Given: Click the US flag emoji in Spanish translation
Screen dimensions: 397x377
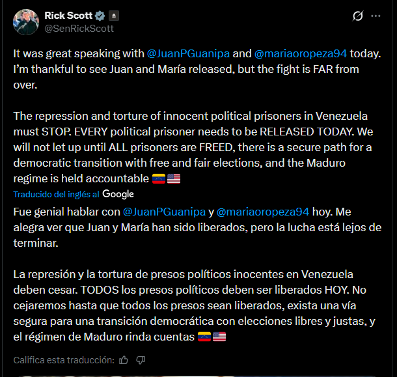Looking at the screenshot, I should (x=219, y=337).
